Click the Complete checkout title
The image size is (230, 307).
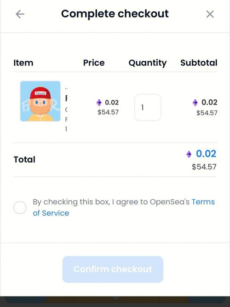[115, 14]
